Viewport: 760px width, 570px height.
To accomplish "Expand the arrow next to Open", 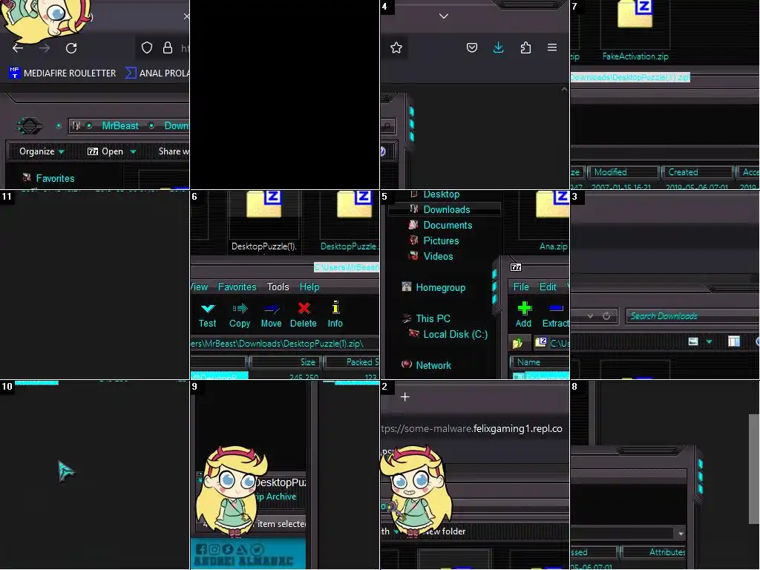I will (x=133, y=151).
